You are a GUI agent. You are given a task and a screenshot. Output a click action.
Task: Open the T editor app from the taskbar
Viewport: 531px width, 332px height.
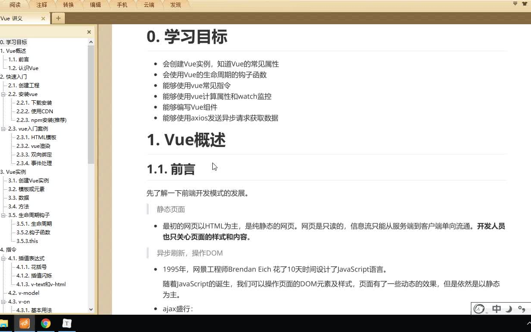tap(67, 323)
